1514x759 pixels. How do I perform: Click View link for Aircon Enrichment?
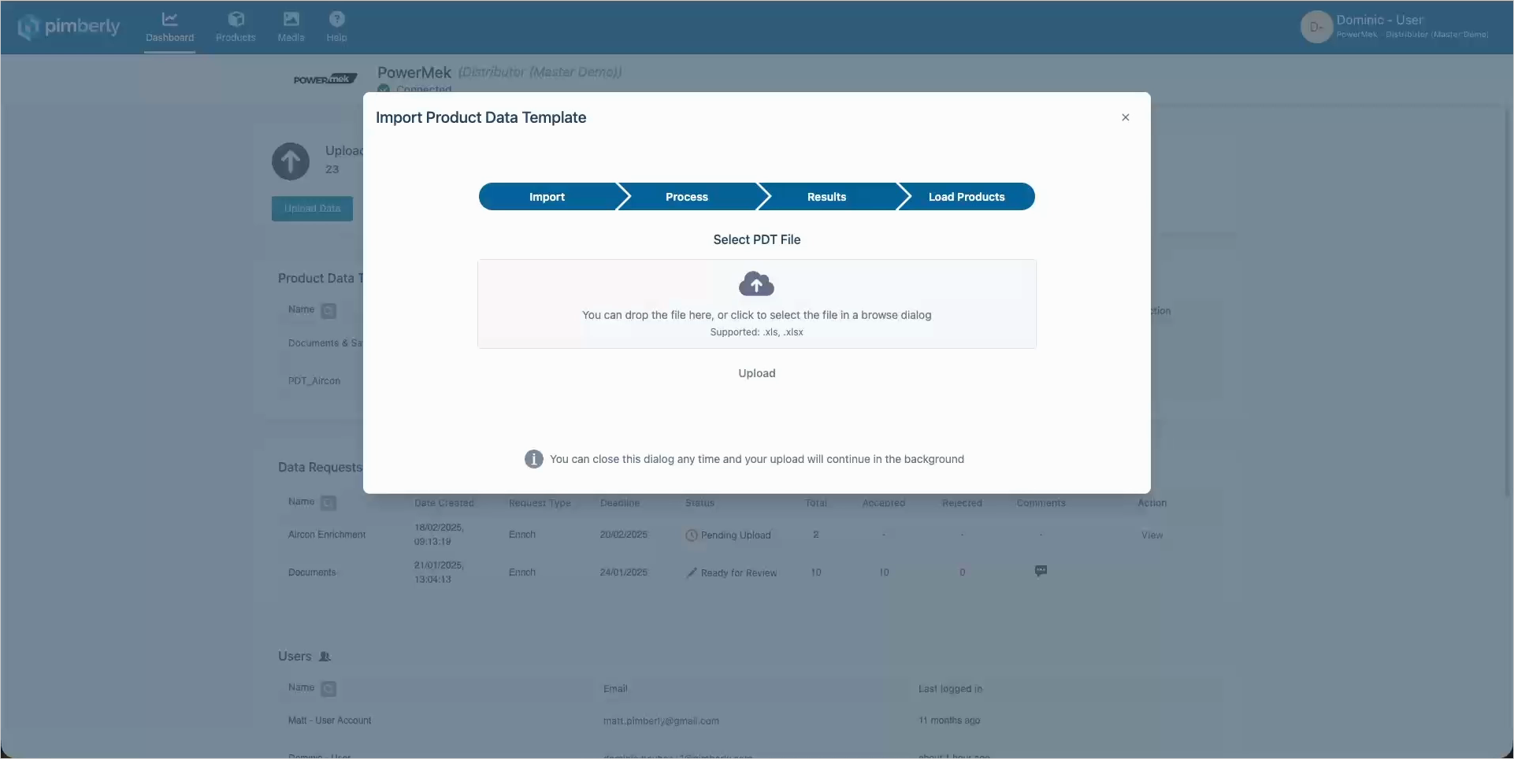[1152, 535]
